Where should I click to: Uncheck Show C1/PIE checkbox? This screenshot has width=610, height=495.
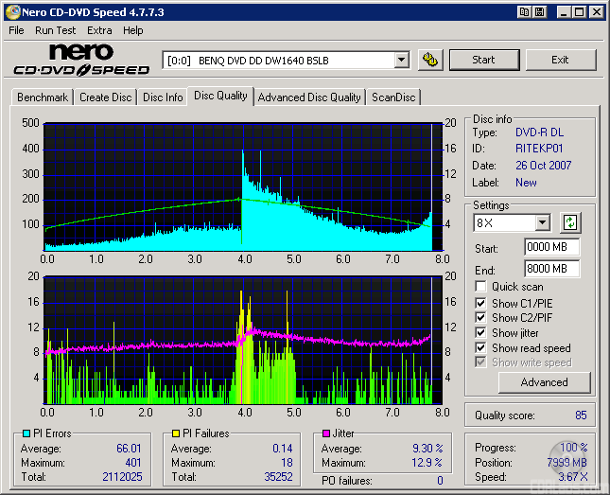coord(481,303)
